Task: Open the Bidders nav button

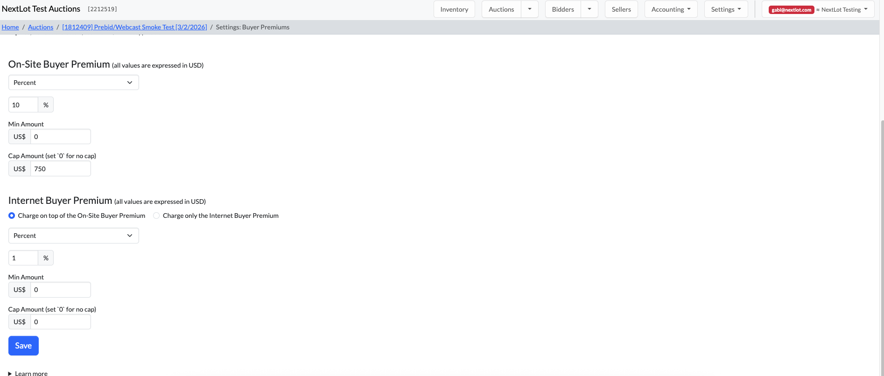Action: pyautogui.click(x=563, y=9)
